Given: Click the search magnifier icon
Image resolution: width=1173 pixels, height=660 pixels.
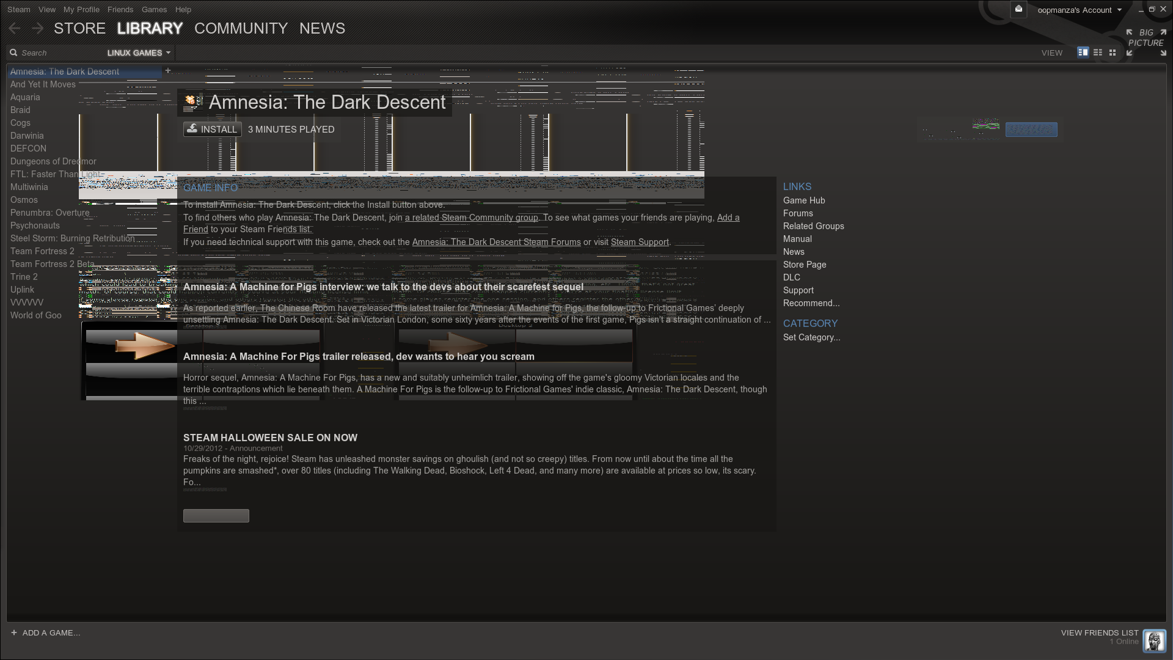Looking at the screenshot, I should pos(13,53).
